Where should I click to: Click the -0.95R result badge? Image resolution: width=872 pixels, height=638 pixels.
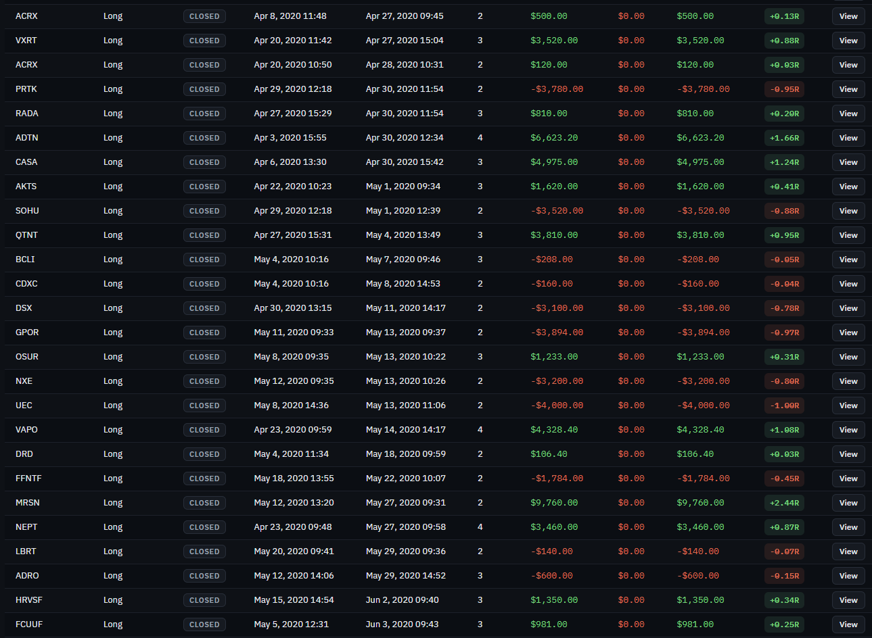[x=784, y=89]
